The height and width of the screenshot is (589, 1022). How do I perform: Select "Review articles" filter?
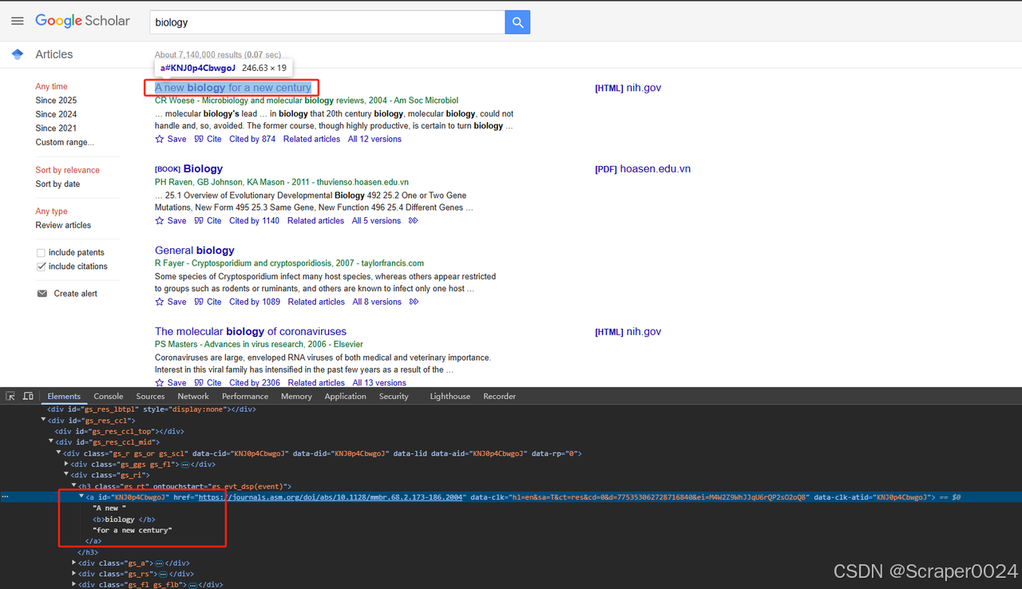click(x=63, y=225)
